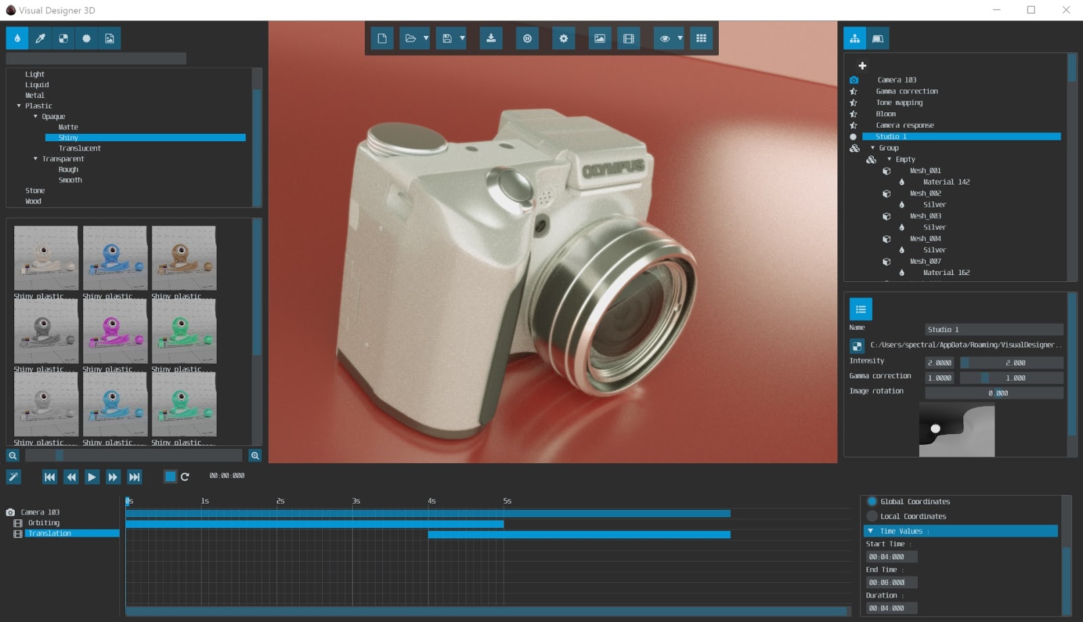Collapse the Group node in scene tree

872,148
